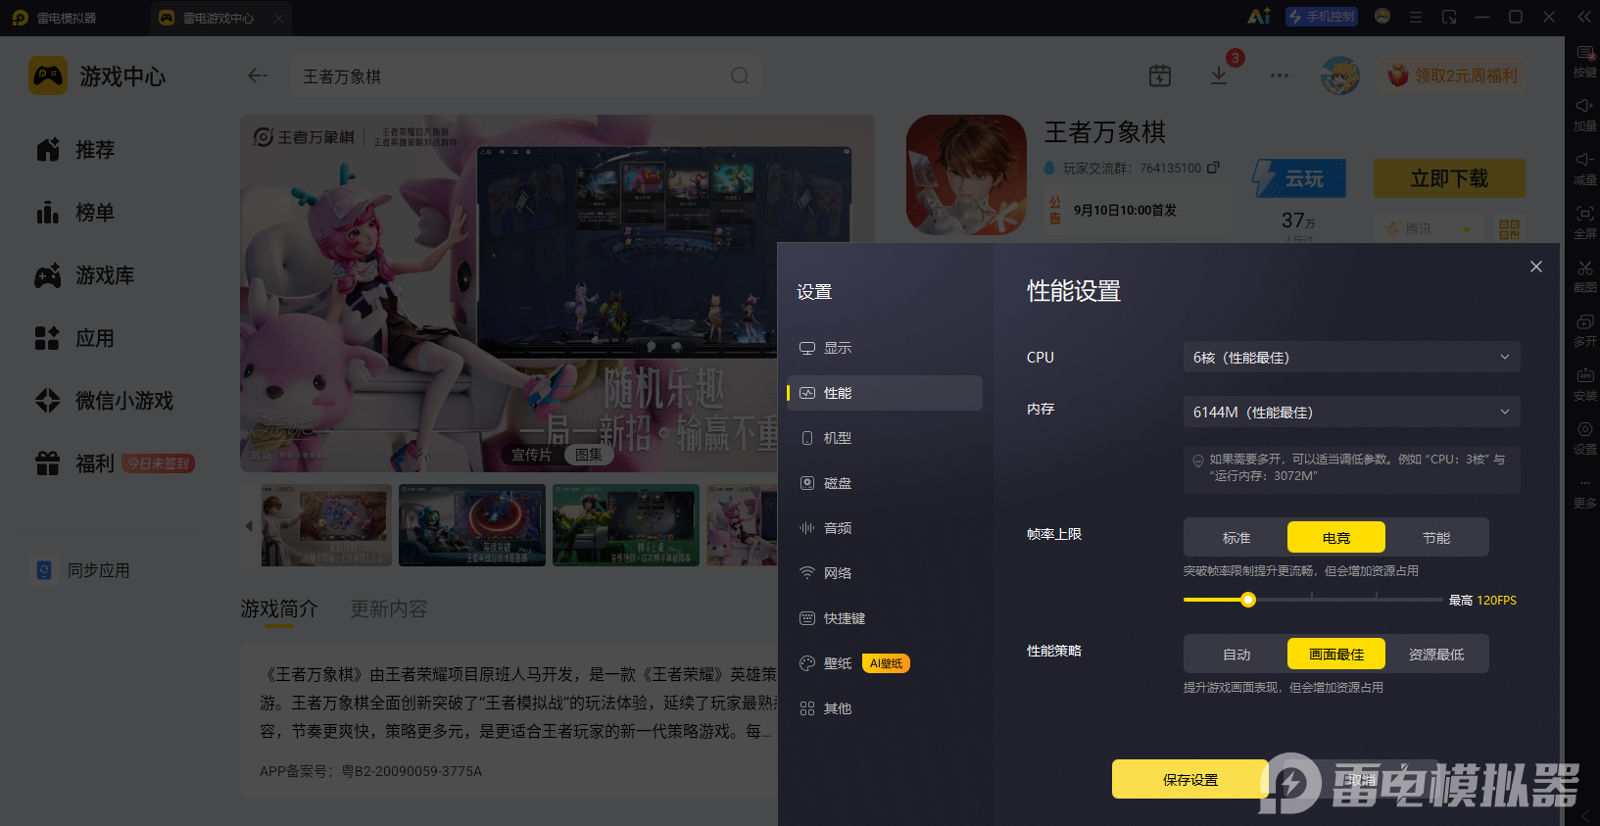Select 图集 media tab
The width and height of the screenshot is (1600, 826).
coord(589,455)
